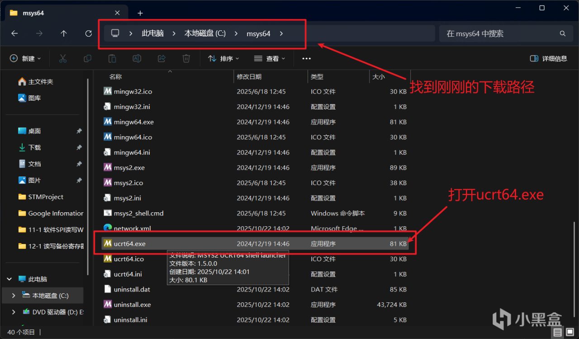Click the chevron after msys64 in the address bar
The height and width of the screenshot is (339, 579).
[x=281, y=33]
